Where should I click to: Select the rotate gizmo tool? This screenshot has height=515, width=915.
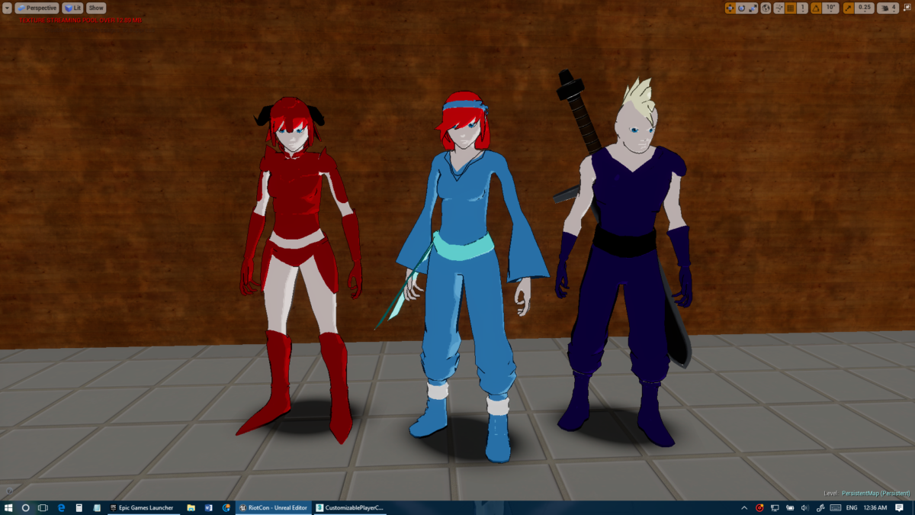coord(742,8)
